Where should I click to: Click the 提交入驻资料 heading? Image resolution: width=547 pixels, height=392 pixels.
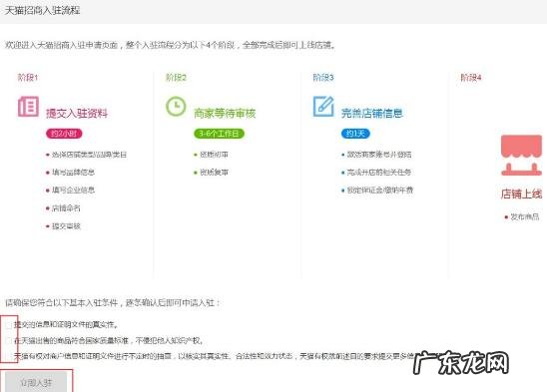pos(77,114)
